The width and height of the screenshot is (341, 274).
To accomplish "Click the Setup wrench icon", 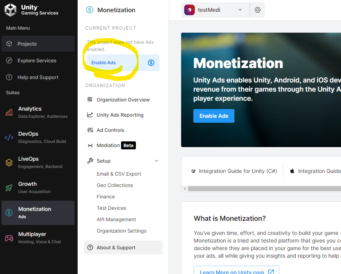I will tap(90, 161).
